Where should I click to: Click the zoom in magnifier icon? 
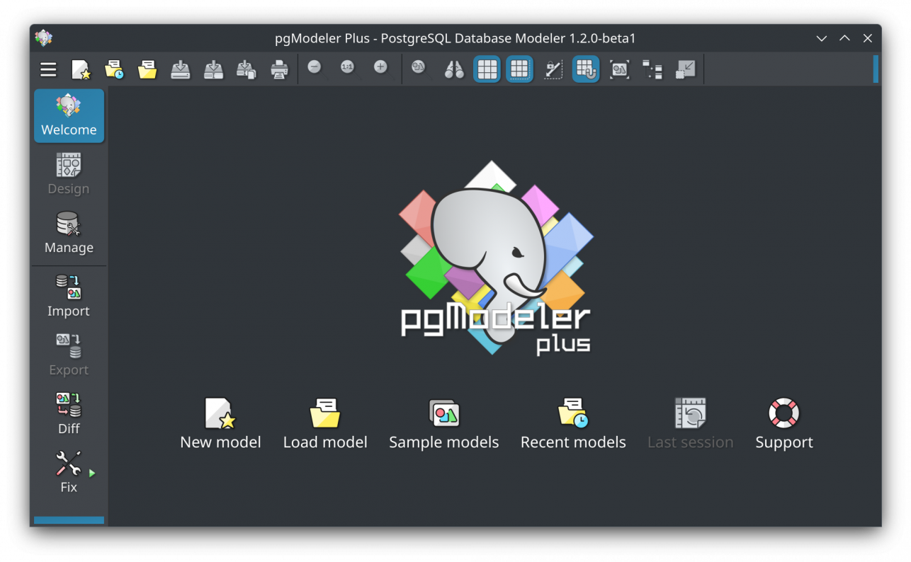pos(382,69)
